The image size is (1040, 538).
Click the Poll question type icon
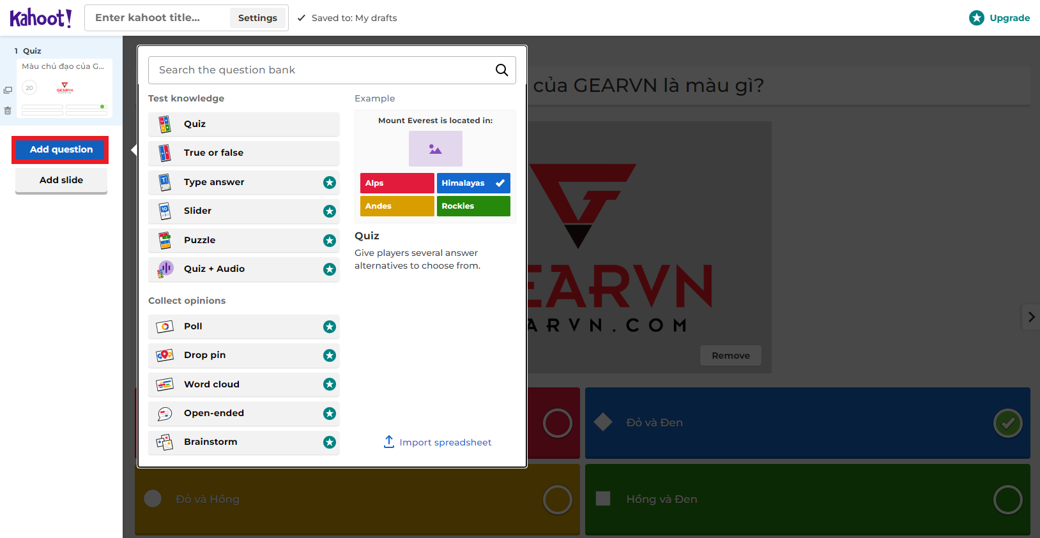(165, 326)
